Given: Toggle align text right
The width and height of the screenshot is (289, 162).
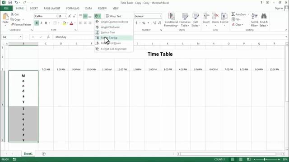Looking at the screenshot, I should point(90,23).
